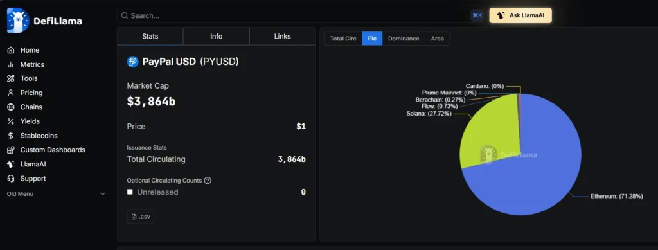The height and width of the screenshot is (250, 658).
Task: Click the Pricing person icon
Action: tap(12, 93)
